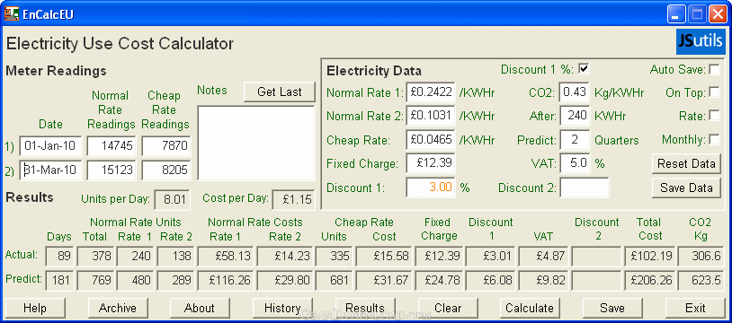The height and width of the screenshot is (323, 732).
Task: Click the Predict Total Cost £206.26
Action: (650, 280)
